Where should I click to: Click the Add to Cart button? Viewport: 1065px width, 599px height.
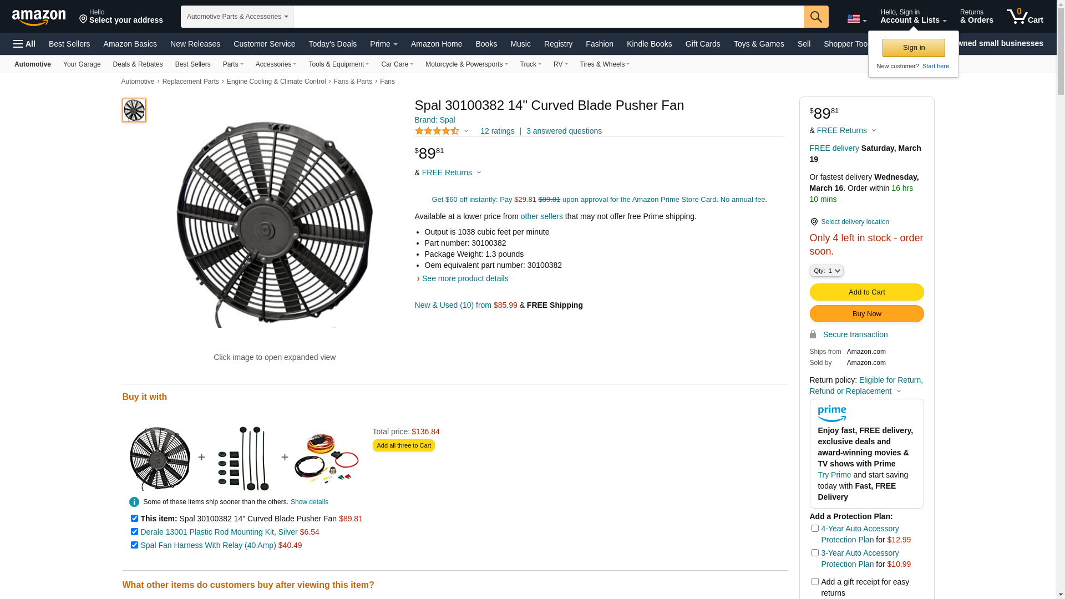coord(866,292)
